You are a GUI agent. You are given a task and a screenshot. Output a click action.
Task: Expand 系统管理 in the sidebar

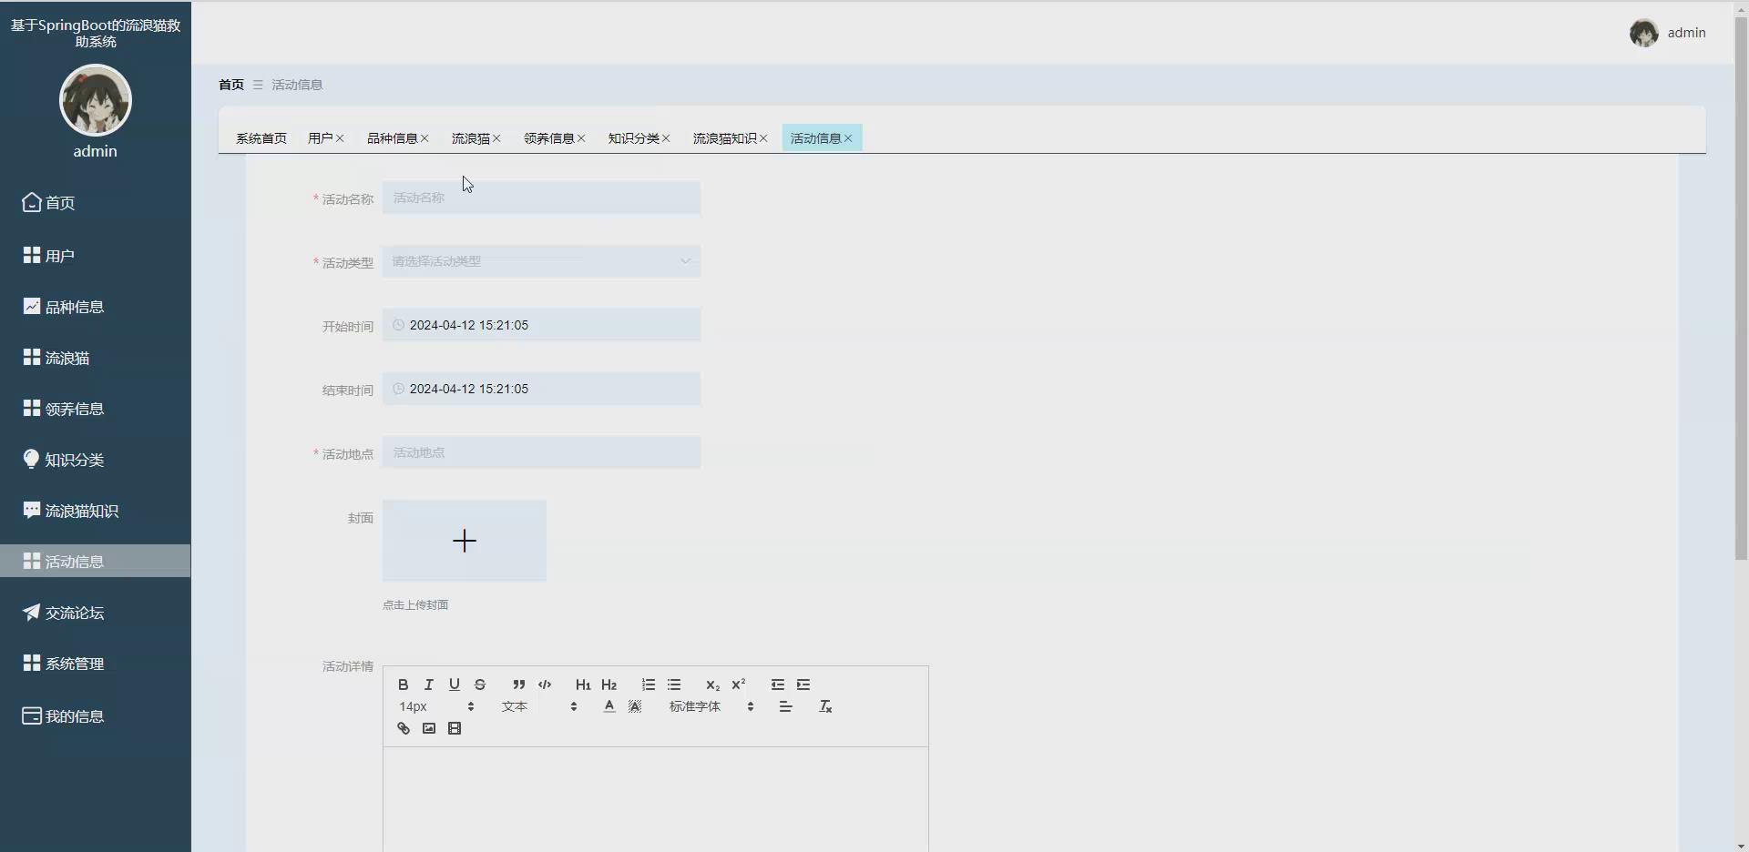pos(96,664)
